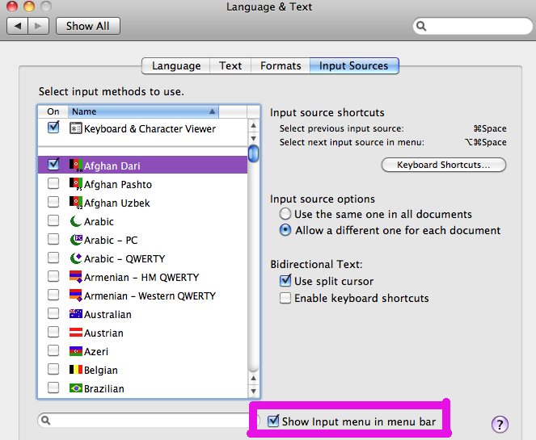
Task: Sort list by the Name column header
Action: click(x=143, y=111)
